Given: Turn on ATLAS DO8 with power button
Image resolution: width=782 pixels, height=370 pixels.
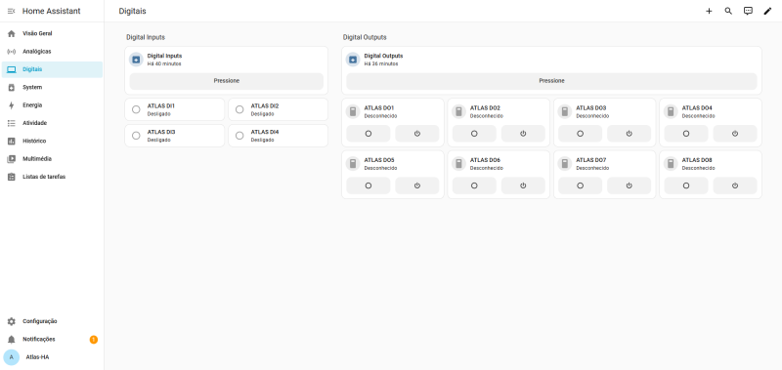Looking at the screenshot, I should coord(735,185).
